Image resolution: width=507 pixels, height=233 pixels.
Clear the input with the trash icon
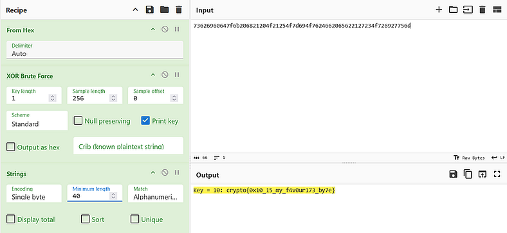pyautogui.click(x=483, y=10)
